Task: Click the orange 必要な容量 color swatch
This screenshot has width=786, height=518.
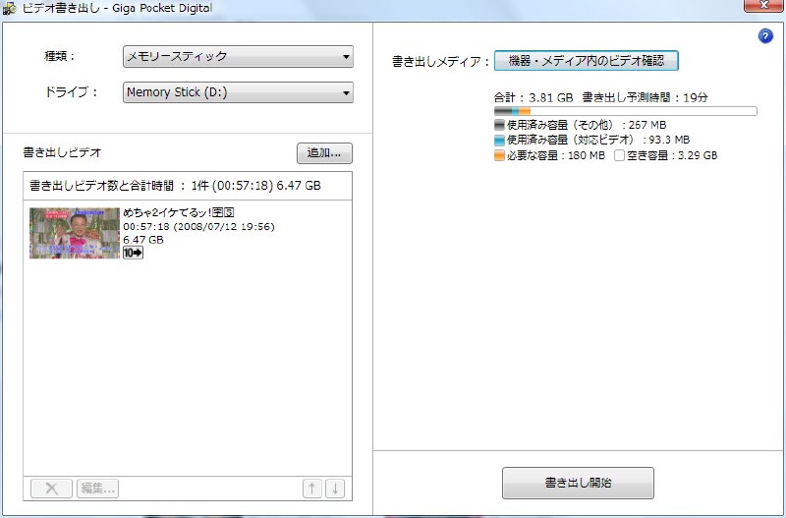Action: pyautogui.click(x=499, y=155)
